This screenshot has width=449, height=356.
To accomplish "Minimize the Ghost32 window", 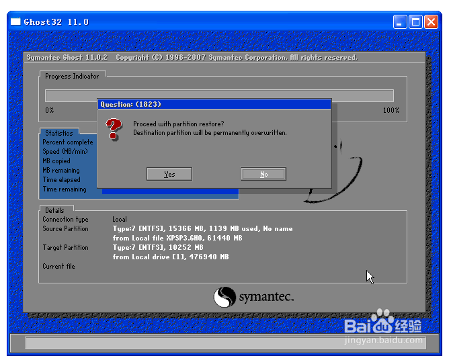I will (400, 22).
